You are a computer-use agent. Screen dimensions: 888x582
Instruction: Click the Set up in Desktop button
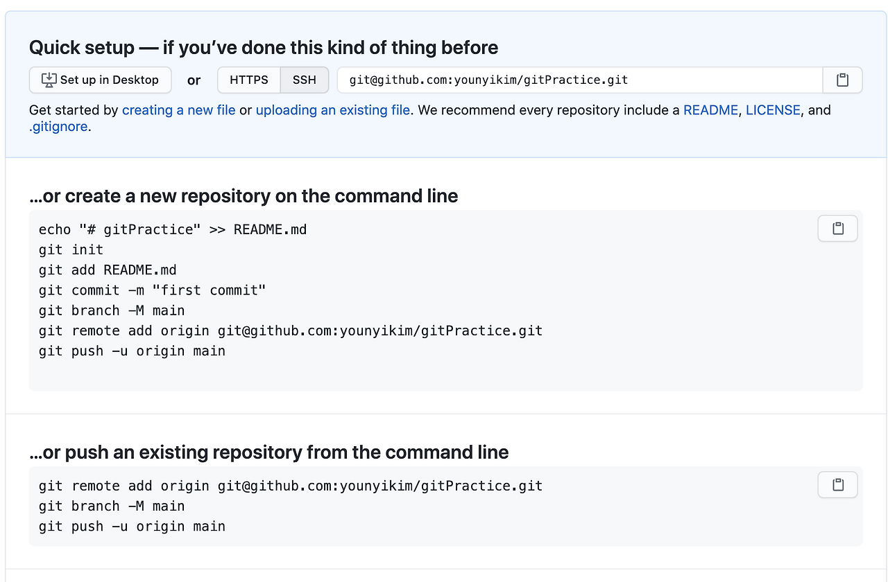(100, 80)
